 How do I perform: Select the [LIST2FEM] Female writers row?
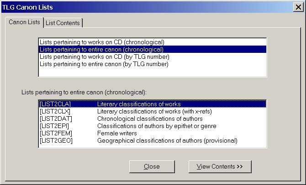(153, 133)
